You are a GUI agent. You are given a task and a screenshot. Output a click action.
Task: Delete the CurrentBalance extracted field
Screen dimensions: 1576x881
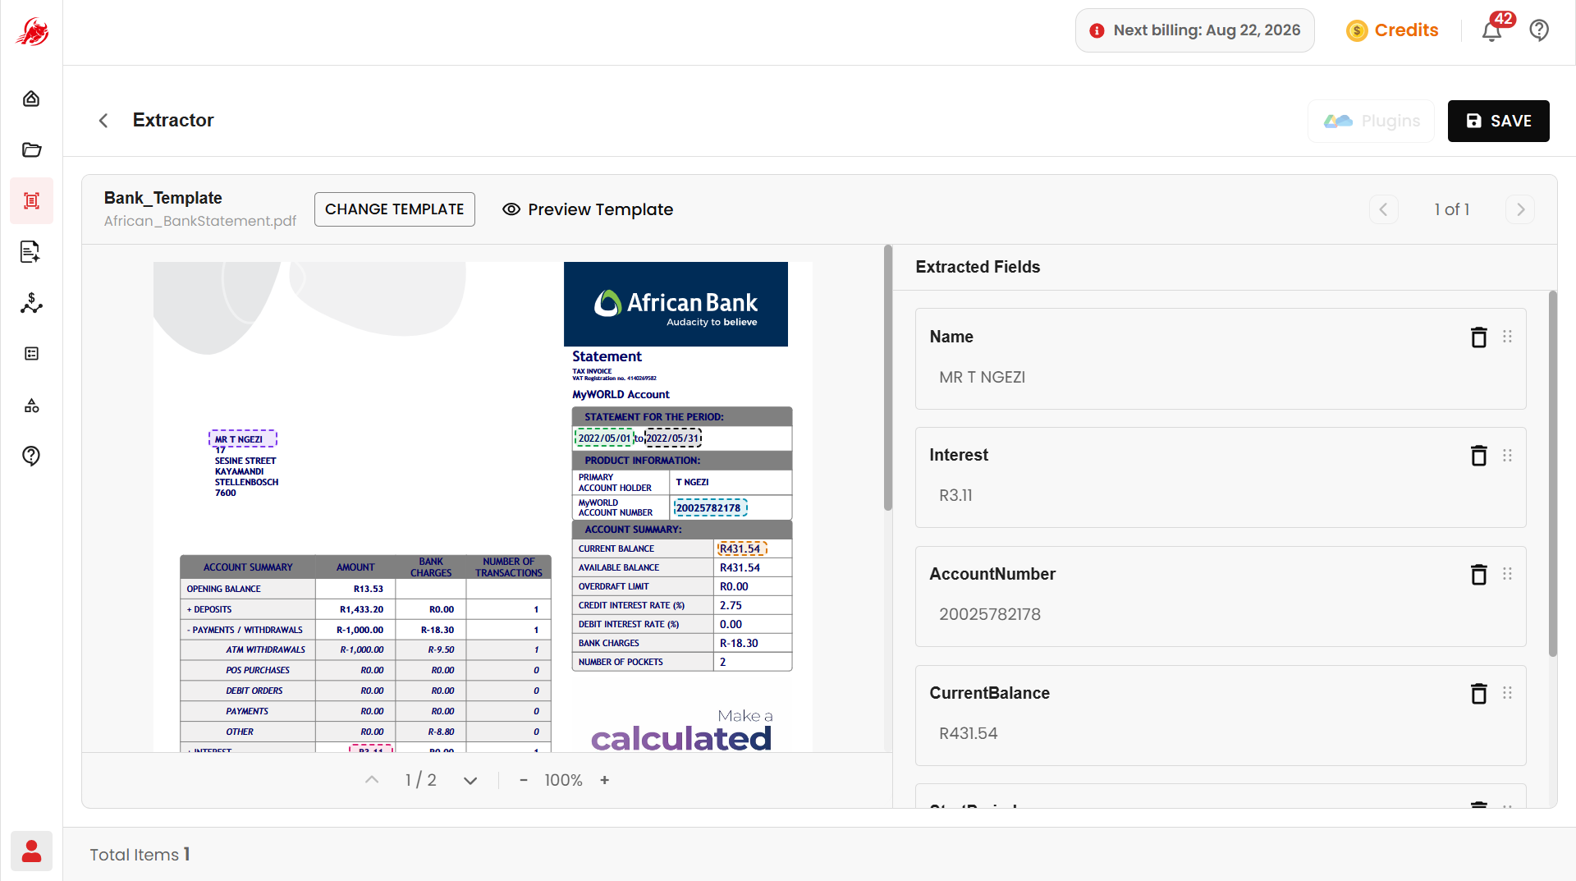[1478, 694]
